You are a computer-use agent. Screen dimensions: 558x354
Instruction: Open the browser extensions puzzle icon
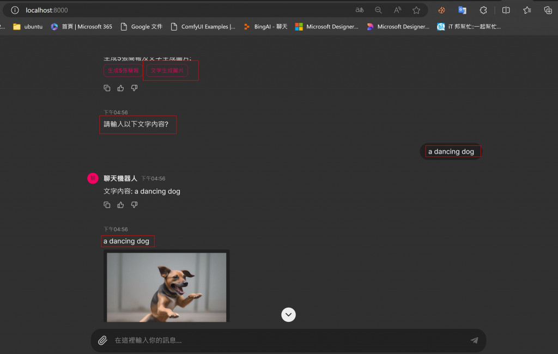coord(483,10)
